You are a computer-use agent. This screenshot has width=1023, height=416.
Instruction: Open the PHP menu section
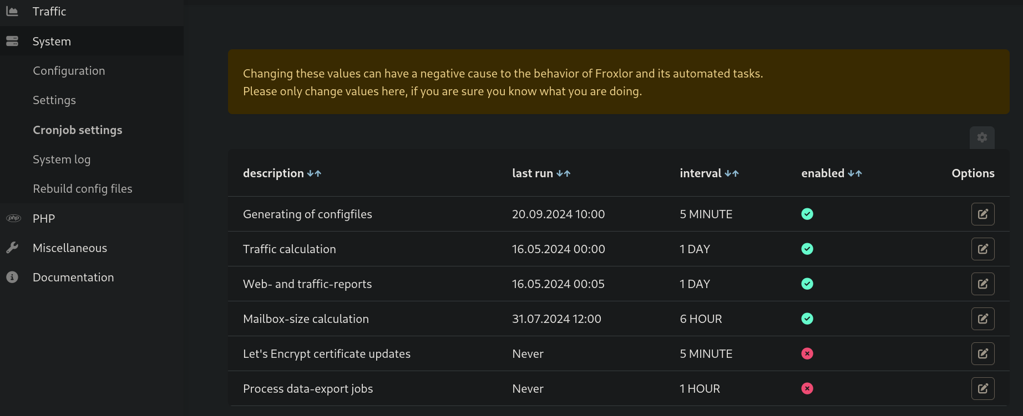tap(92, 218)
